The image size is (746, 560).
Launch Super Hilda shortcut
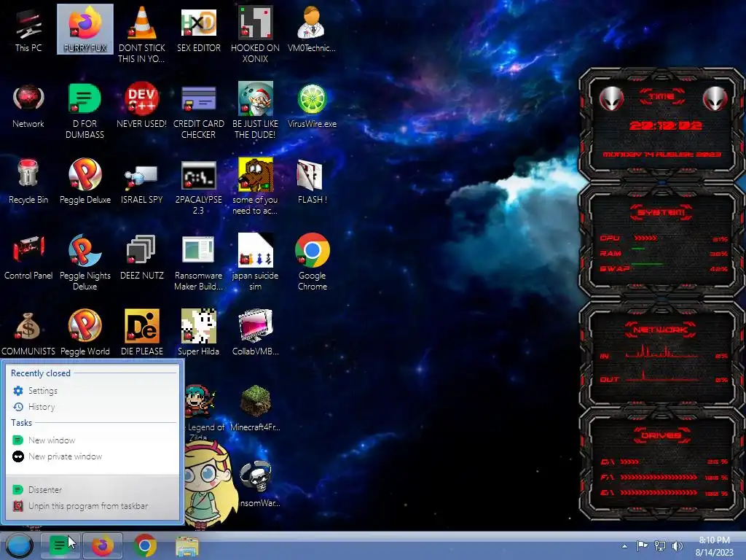[x=198, y=332]
